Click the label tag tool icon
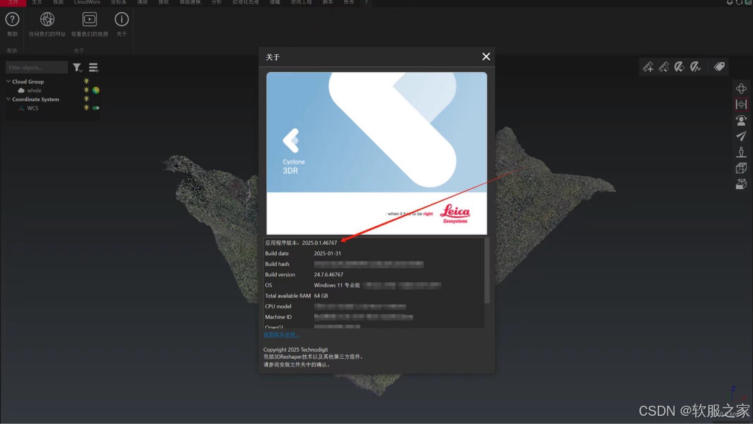 tap(719, 67)
